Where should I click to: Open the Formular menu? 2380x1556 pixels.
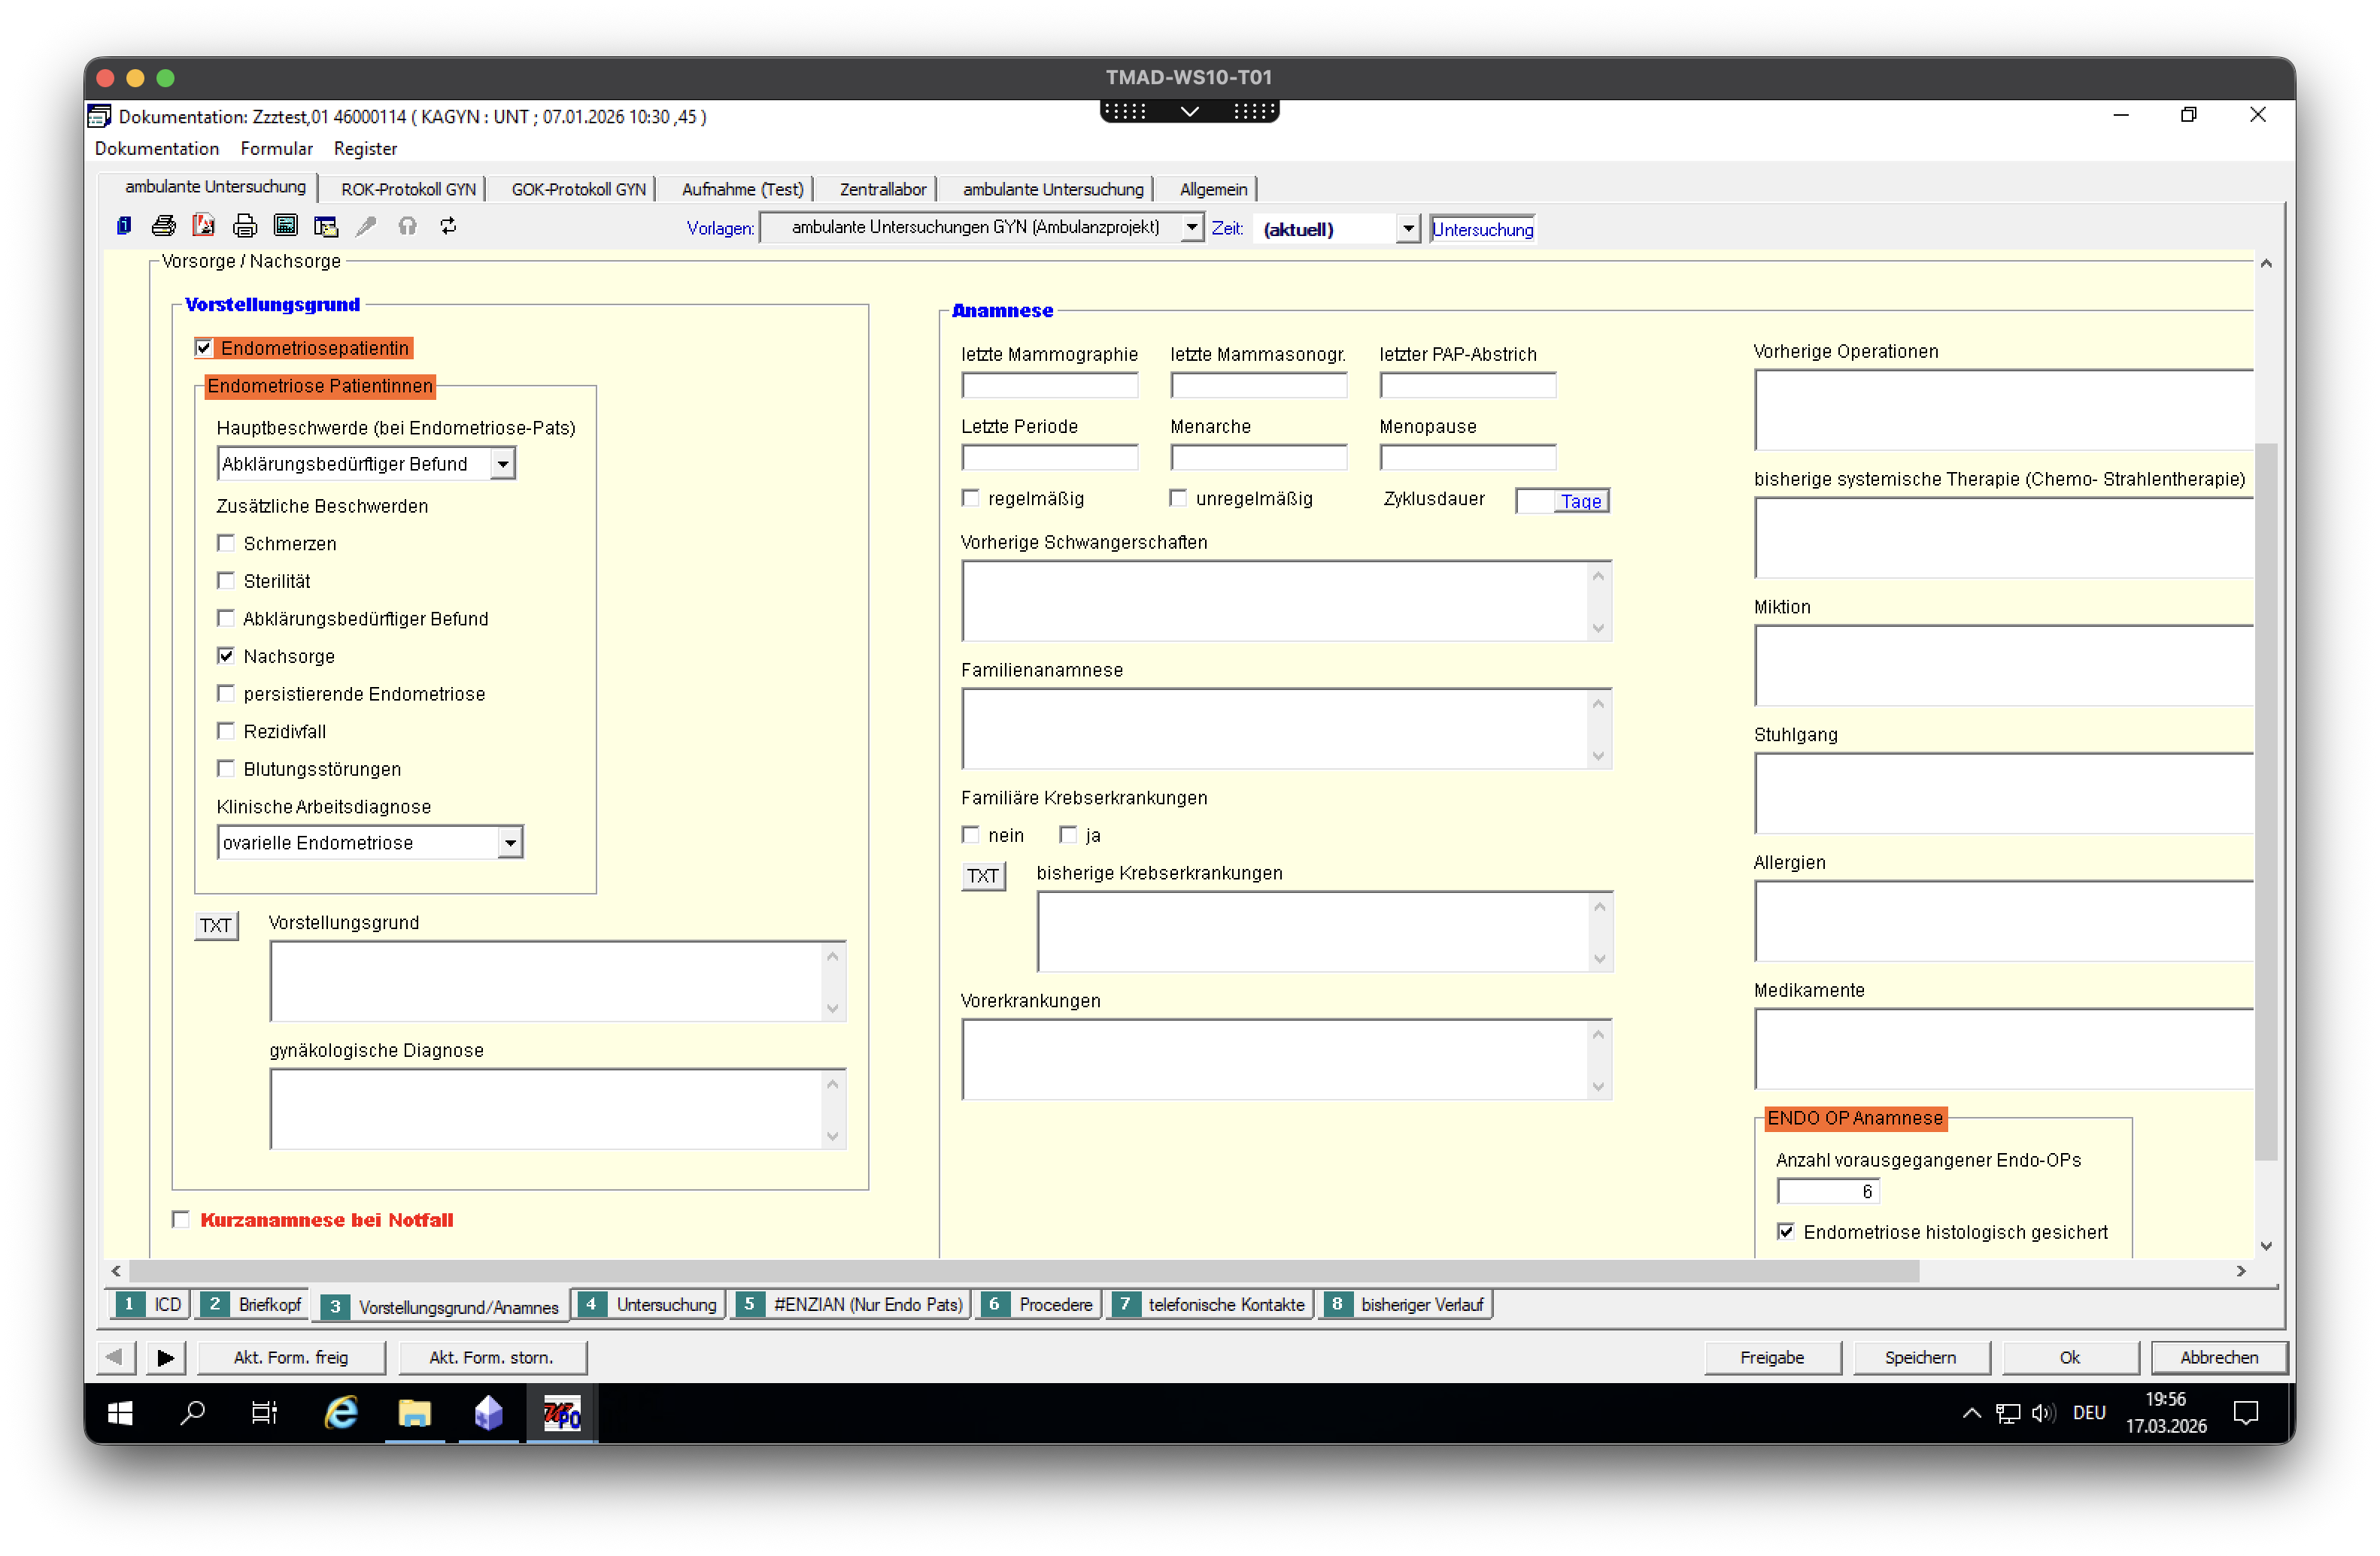coord(276,148)
